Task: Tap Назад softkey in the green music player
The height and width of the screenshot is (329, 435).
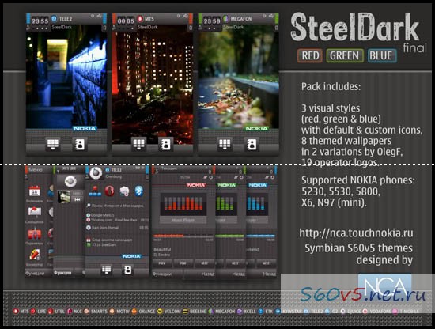Action: point(238,274)
